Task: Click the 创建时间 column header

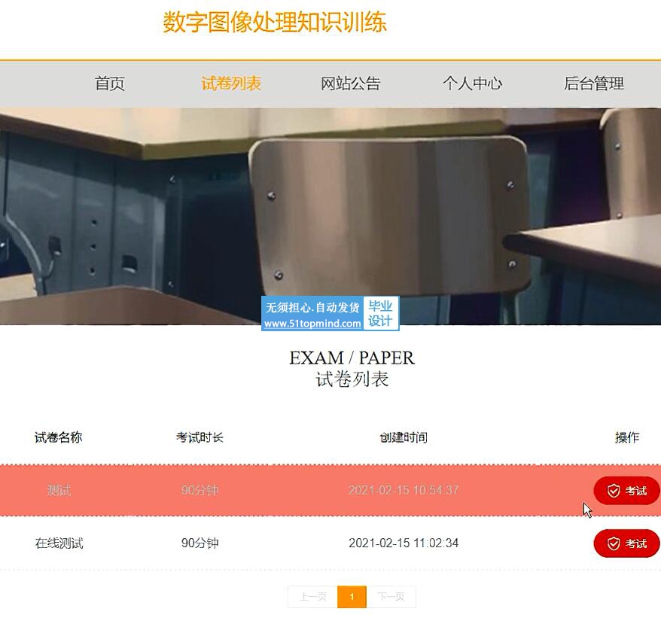Action: tap(404, 437)
